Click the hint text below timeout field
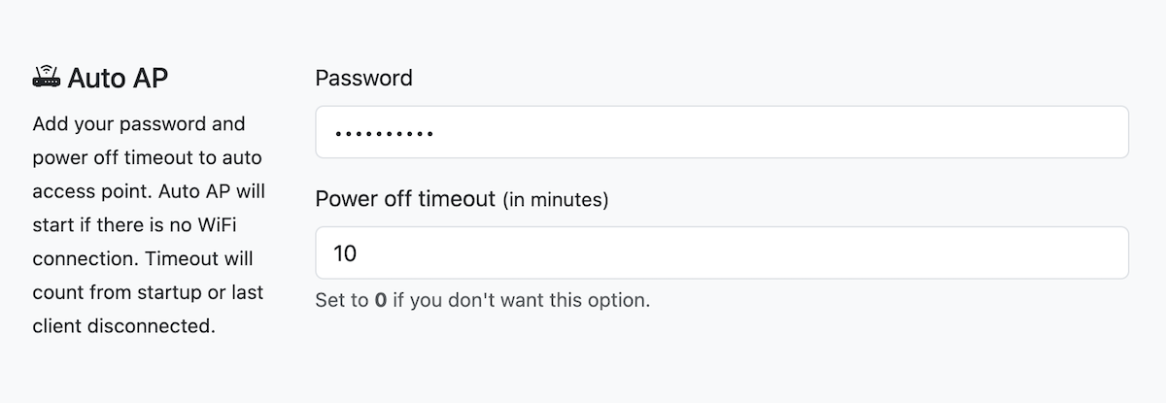The image size is (1166, 403). pyautogui.click(x=482, y=300)
